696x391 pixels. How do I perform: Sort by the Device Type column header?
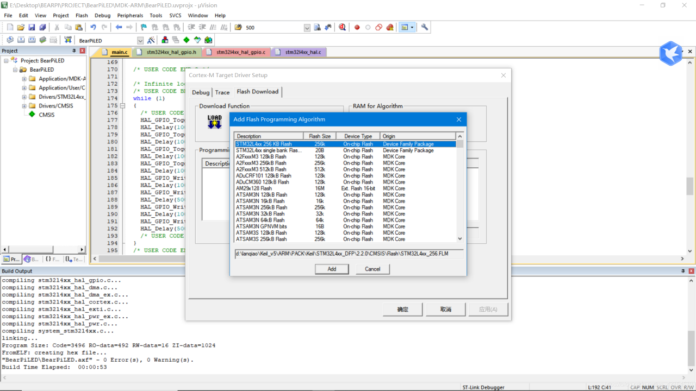[358, 136]
